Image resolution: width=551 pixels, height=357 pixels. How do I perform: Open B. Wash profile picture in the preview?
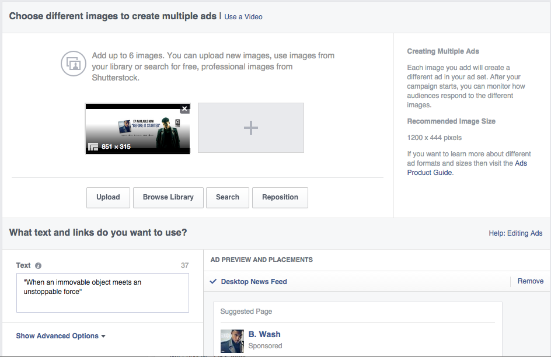pos(232,341)
